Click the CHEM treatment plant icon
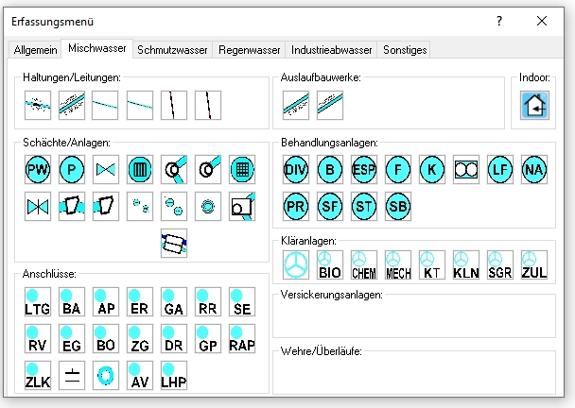The image size is (575, 408). [364, 264]
